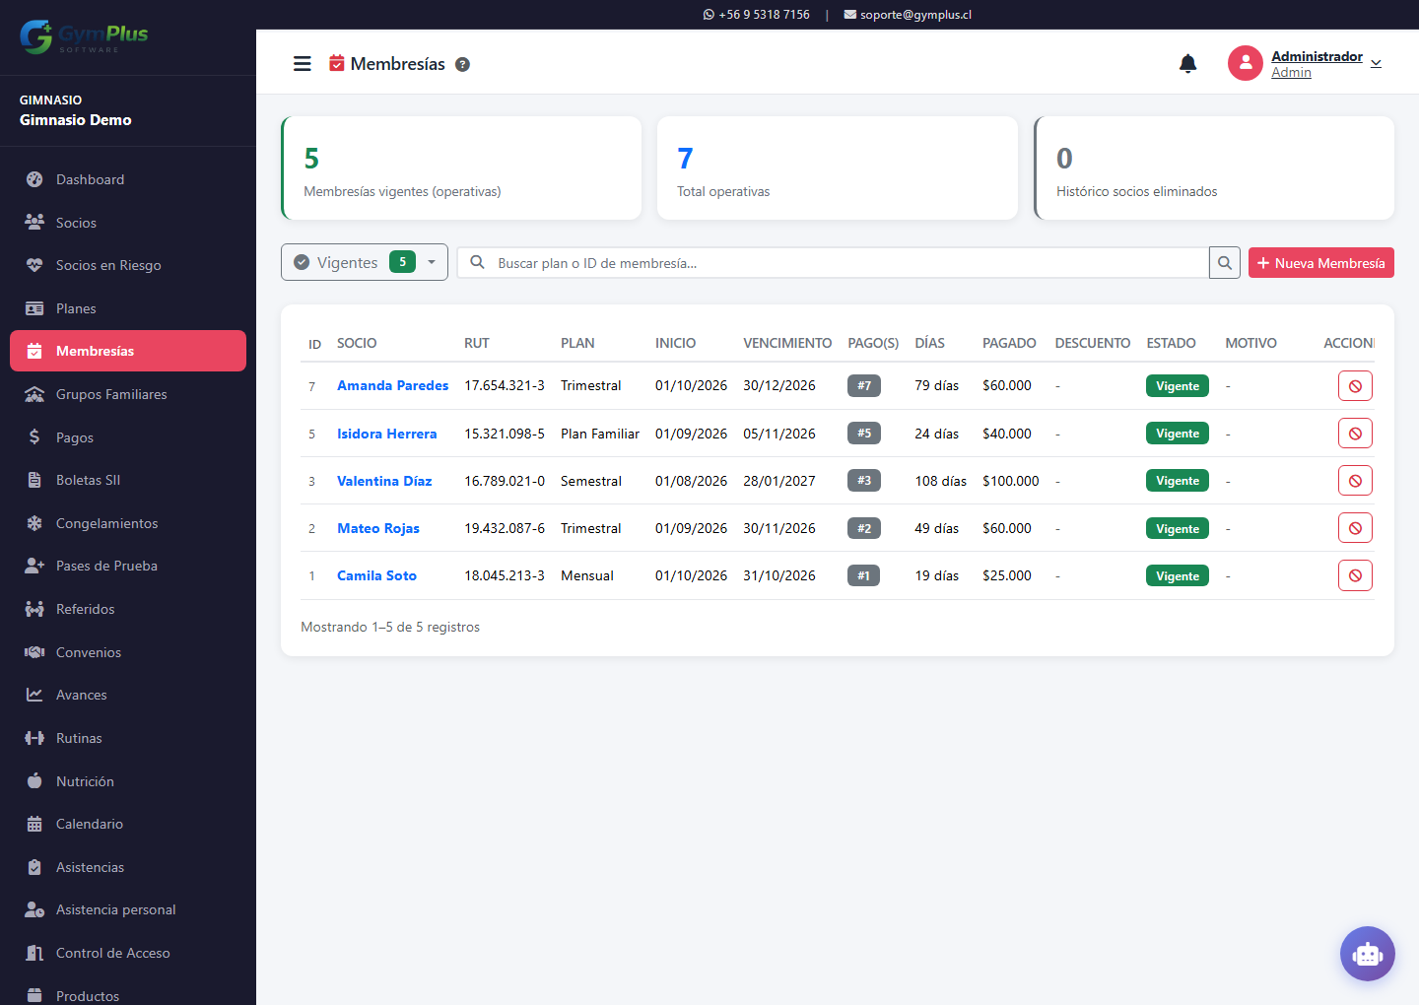
Task: Open payment badge #1
Action: click(x=864, y=575)
